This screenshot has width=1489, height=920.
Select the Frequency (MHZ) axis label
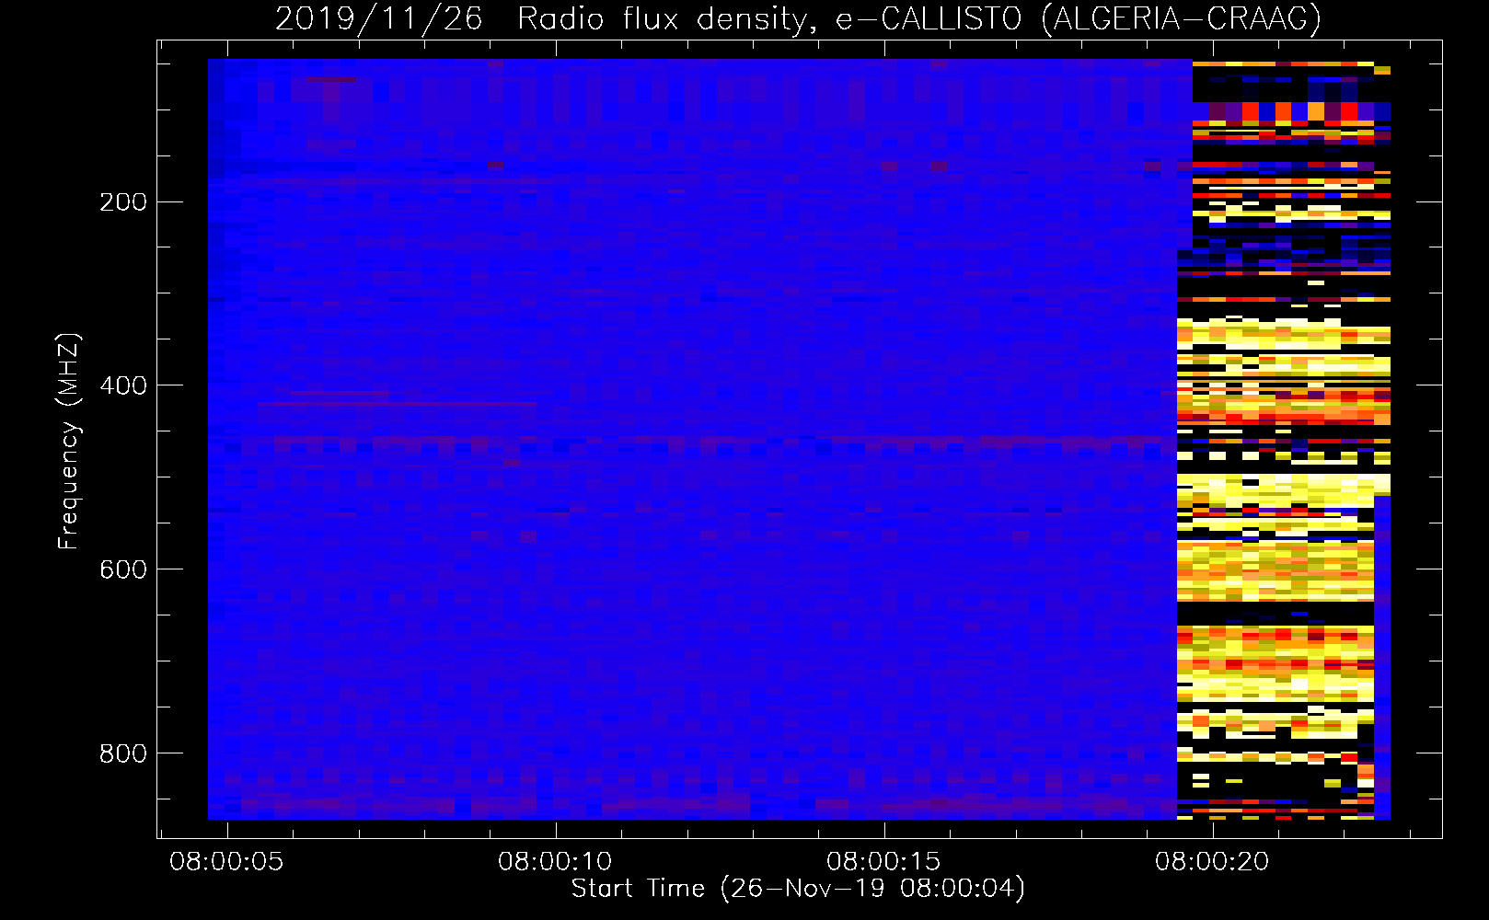[69, 442]
